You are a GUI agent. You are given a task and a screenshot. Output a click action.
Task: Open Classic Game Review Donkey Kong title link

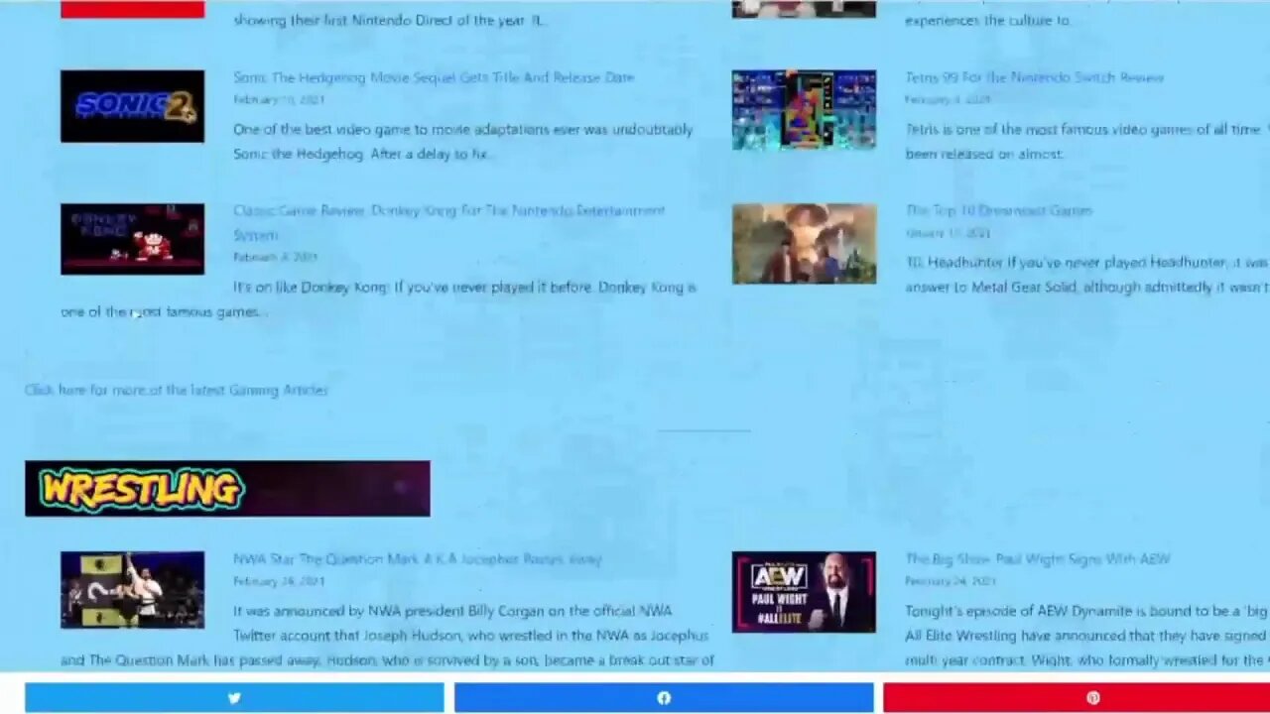(x=449, y=222)
